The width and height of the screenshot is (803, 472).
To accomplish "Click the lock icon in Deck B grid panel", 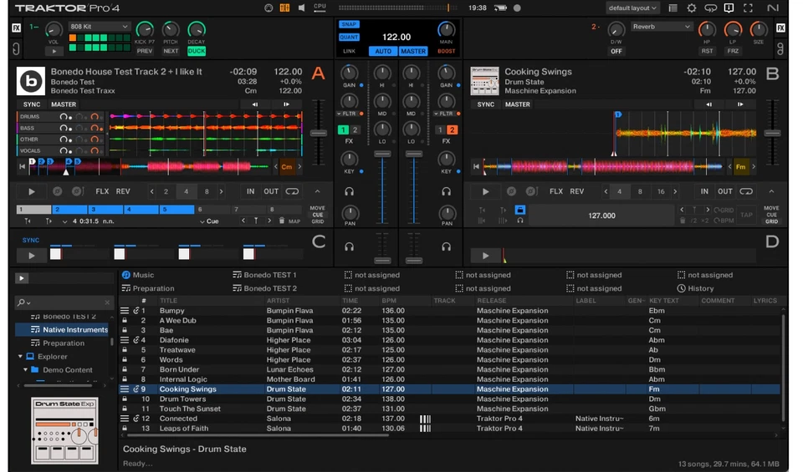I will 519,210.
